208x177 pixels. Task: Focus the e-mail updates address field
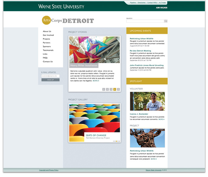click(50, 76)
